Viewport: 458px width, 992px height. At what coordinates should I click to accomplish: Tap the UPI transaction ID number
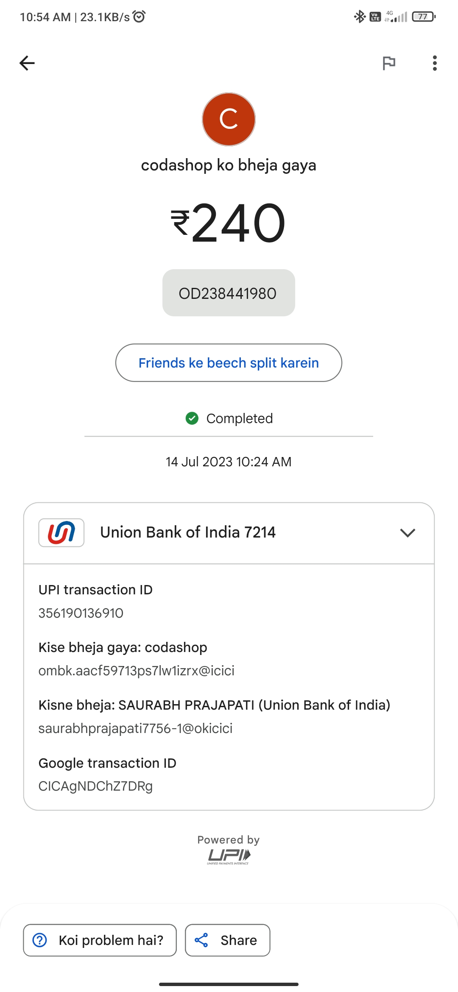coord(81,613)
